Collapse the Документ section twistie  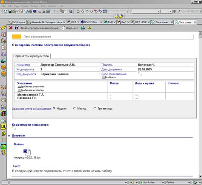click(x=9, y=136)
